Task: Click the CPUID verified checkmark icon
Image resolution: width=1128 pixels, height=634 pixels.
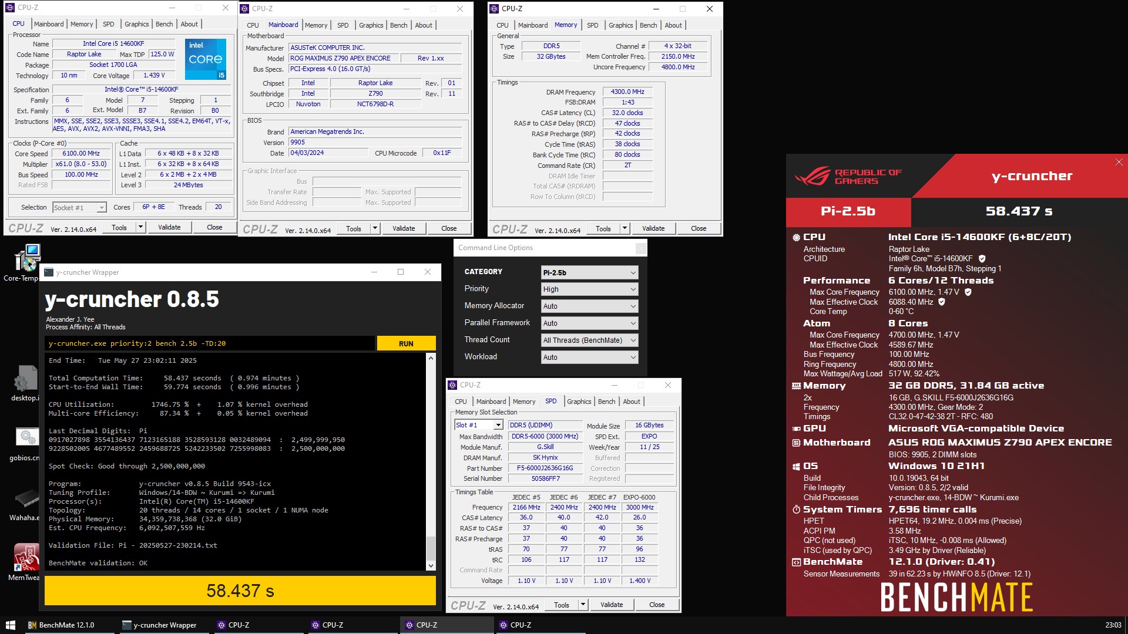Action: tap(982, 258)
